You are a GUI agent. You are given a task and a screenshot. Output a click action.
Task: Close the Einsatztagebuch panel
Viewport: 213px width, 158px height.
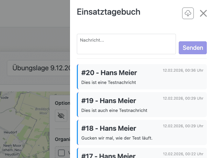(203, 13)
